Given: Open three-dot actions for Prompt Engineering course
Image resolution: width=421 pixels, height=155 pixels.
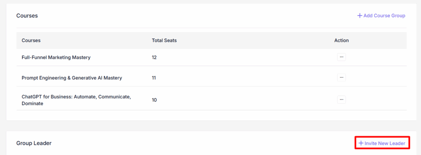Looking at the screenshot, I should point(342,78).
